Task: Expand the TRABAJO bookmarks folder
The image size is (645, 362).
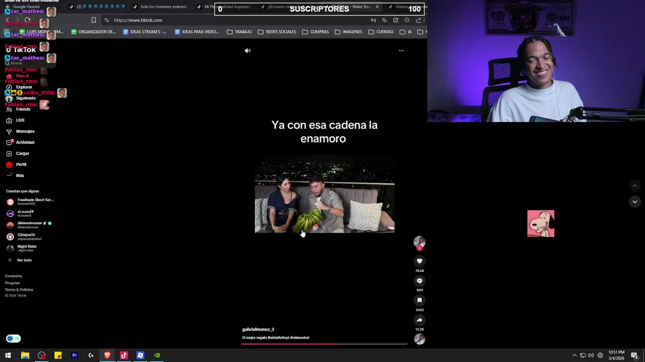Action: click(x=239, y=32)
